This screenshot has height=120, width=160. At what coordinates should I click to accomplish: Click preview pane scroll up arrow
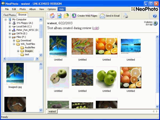click(41, 64)
